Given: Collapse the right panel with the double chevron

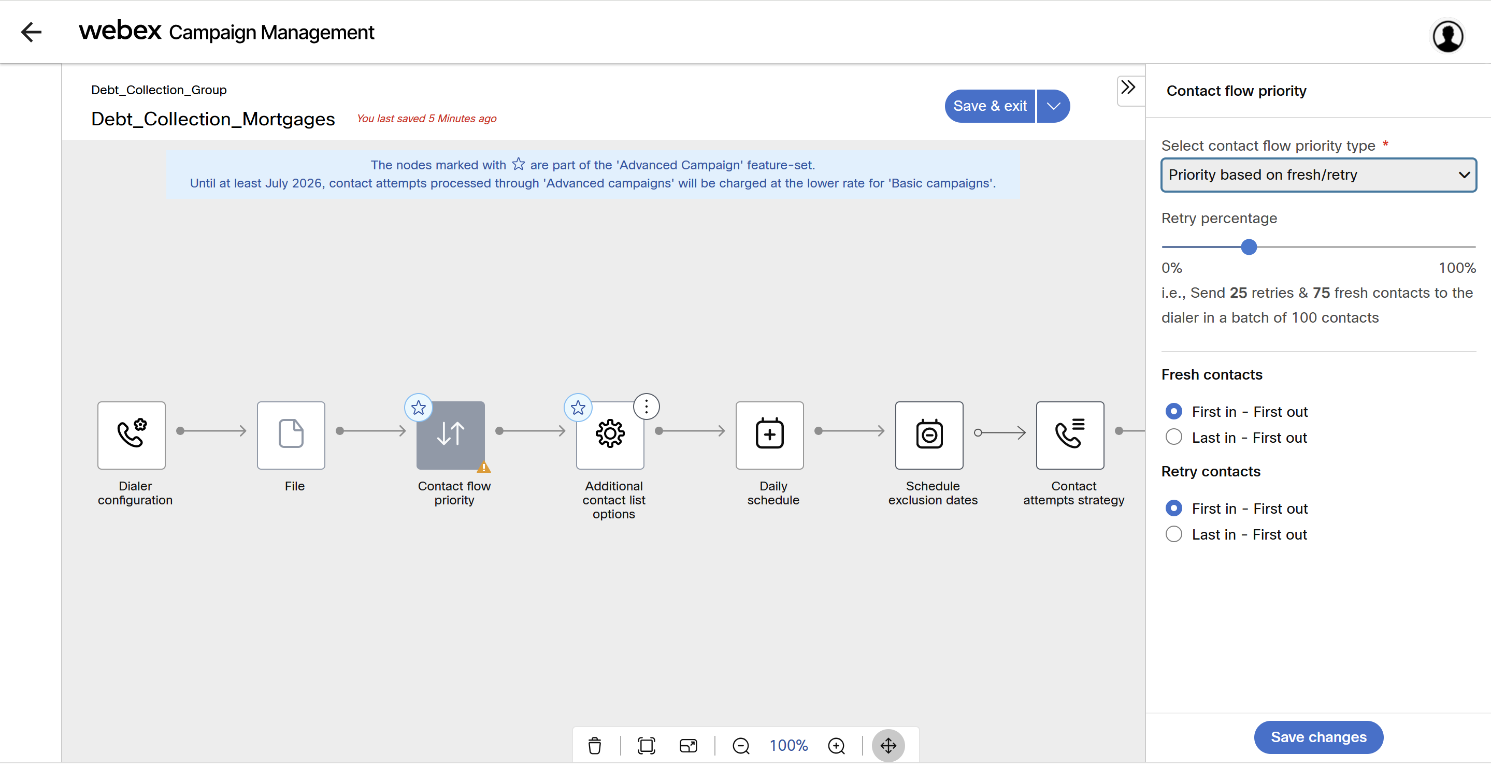Looking at the screenshot, I should [1127, 88].
